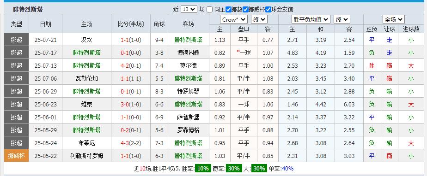
Task: Click the 胜负 column header
Action: pyautogui.click(x=372, y=29)
